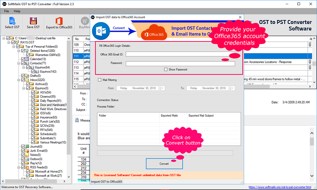Open the To date picker dropdown
317x190 pixels.
tap(231, 88)
